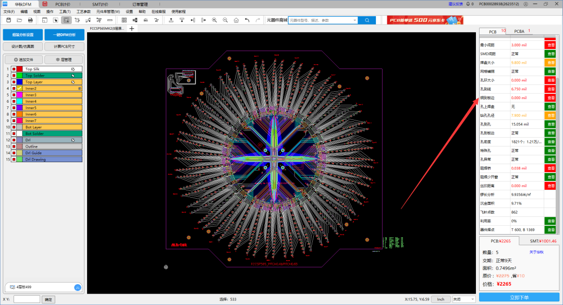Click the home view icon
563x305 pixels.
point(236,20)
